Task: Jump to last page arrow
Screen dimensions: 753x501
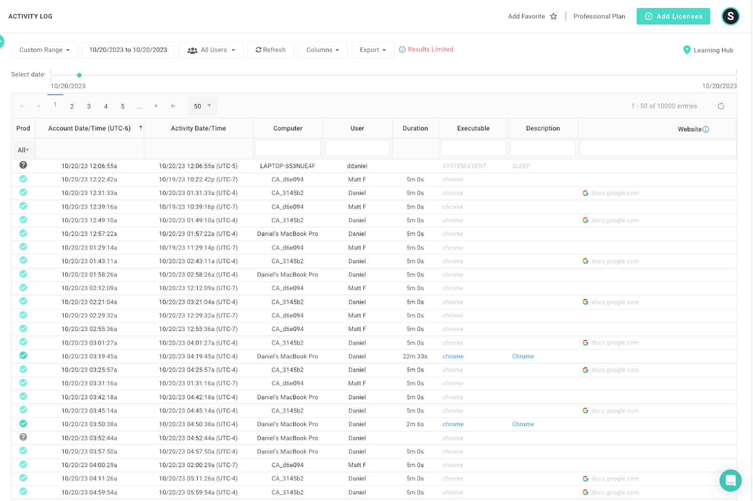Action: [173, 106]
